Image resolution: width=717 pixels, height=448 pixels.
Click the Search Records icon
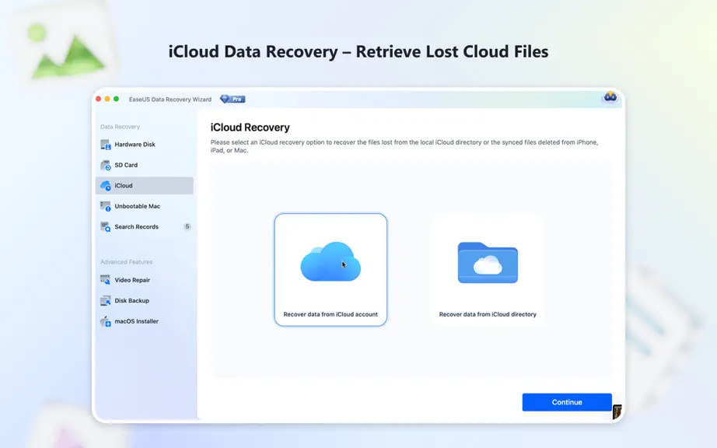tap(106, 227)
